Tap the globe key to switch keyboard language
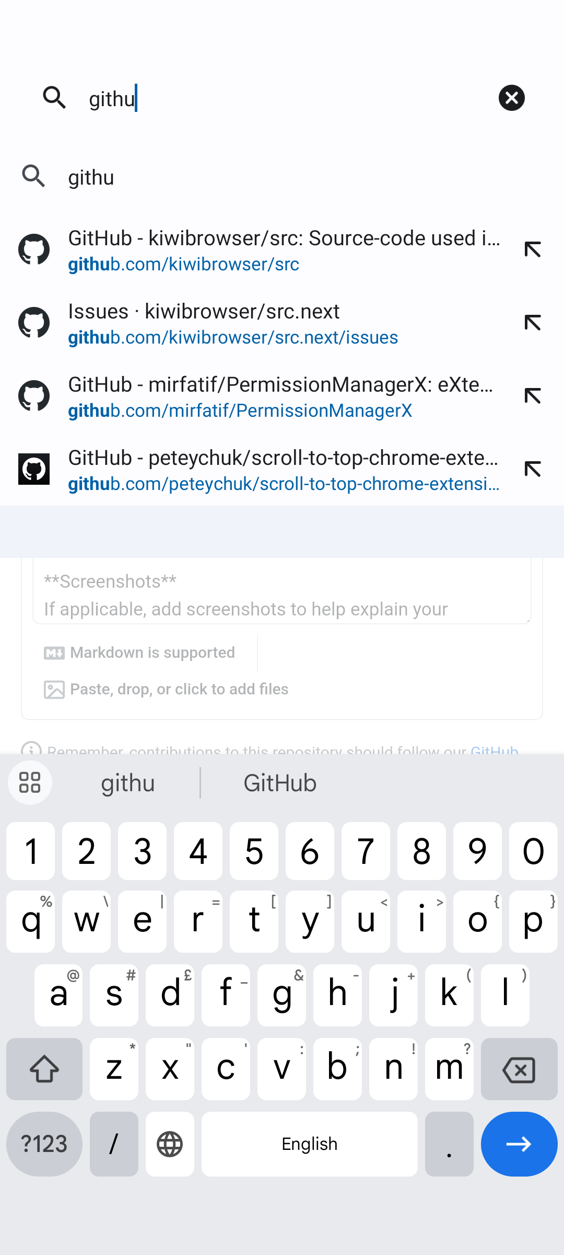The height and width of the screenshot is (1255, 564). click(169, 1144)
